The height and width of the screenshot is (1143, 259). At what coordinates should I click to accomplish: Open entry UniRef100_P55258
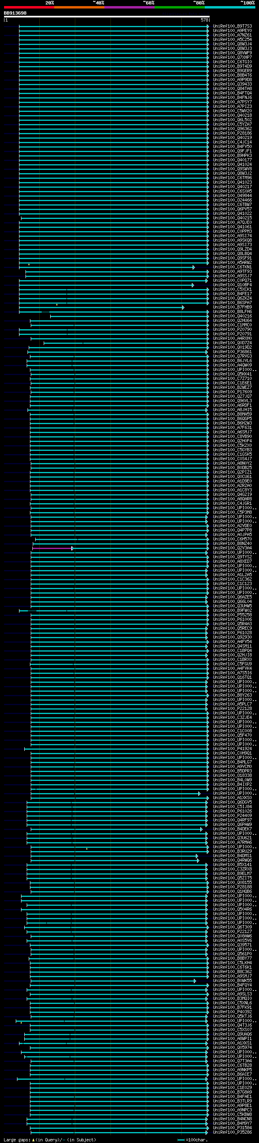point(232,615)
